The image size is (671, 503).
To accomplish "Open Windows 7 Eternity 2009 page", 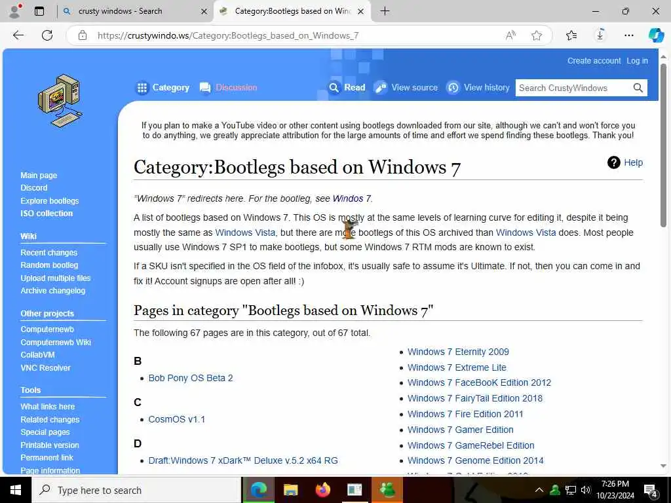I will point(458,352).
